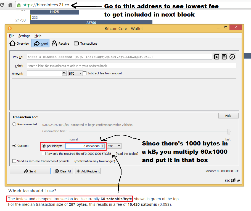Click the browser reload icon
The width and height of the screenshot is (251, 211).
2,5
